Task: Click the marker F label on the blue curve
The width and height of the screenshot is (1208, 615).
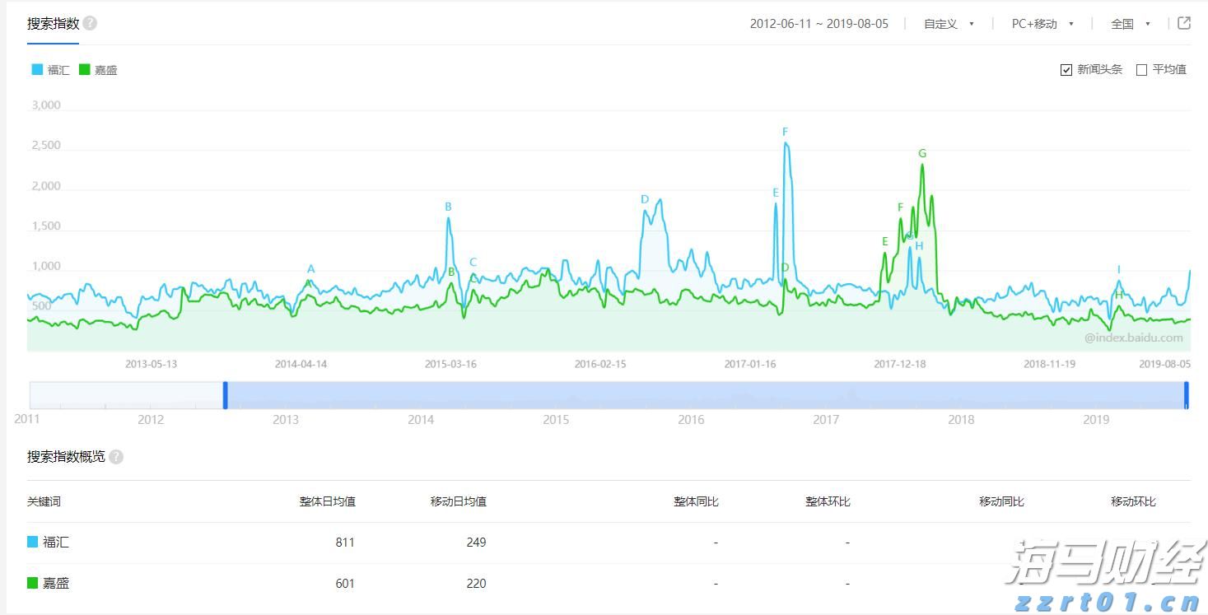Action: tap(785, 131)
